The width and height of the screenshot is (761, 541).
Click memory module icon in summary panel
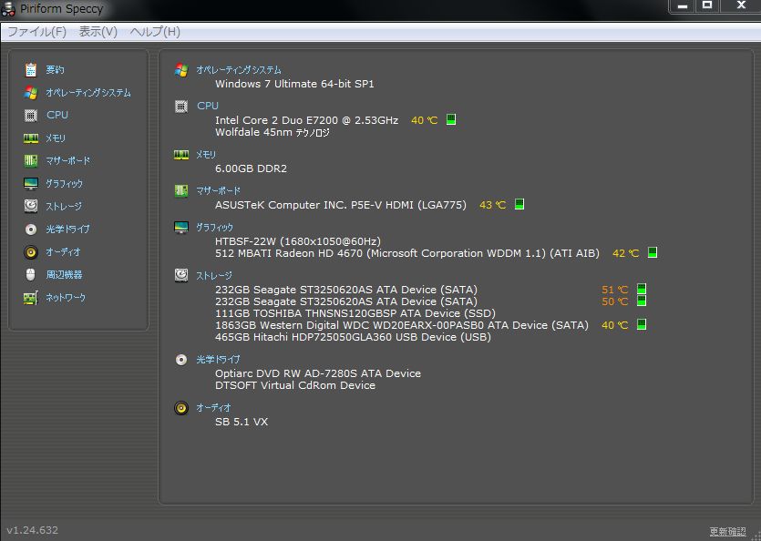[181, 155]
